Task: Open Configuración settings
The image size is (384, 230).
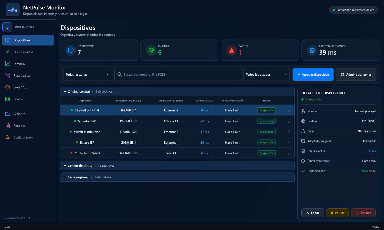Action: click(x=28, y=137)
